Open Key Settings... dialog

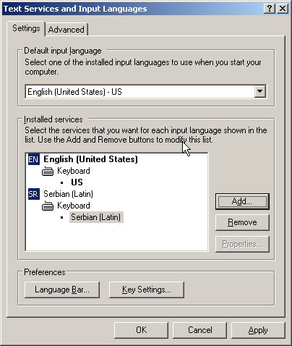[x=147, y=290]
